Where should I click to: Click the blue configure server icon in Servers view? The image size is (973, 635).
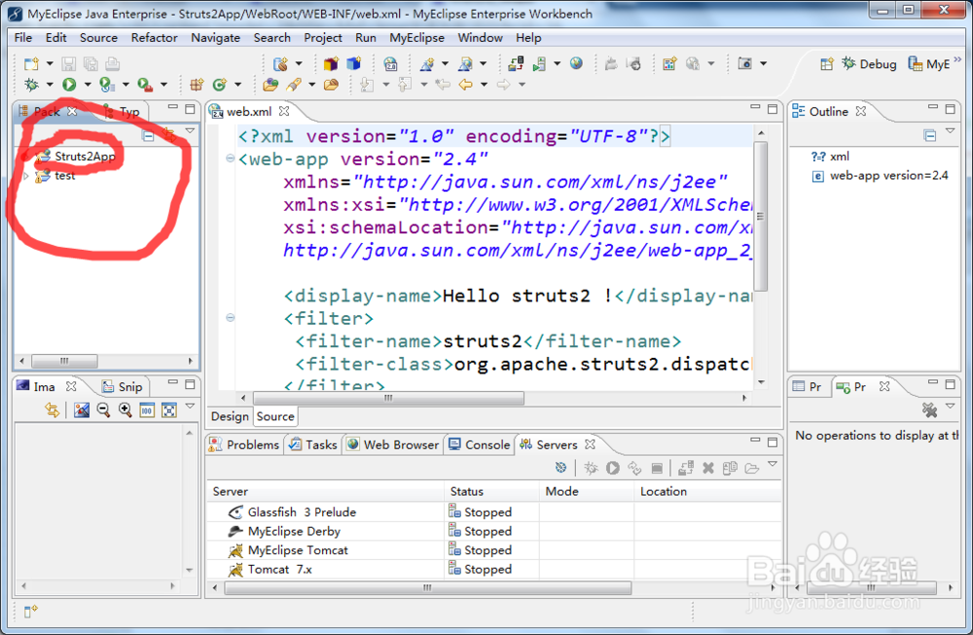click(x=560, y=468)
